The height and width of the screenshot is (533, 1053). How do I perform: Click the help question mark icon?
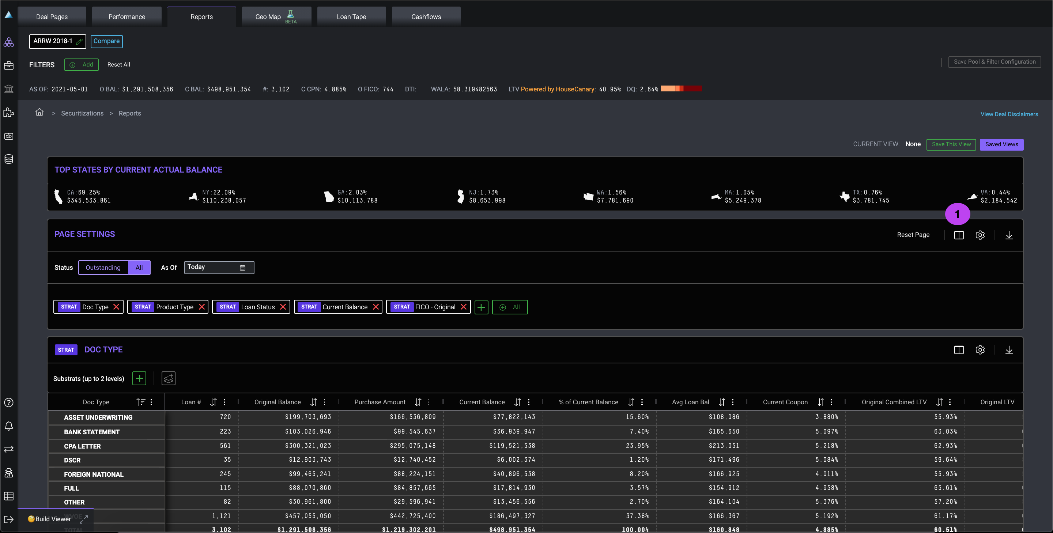click(8, 402)
